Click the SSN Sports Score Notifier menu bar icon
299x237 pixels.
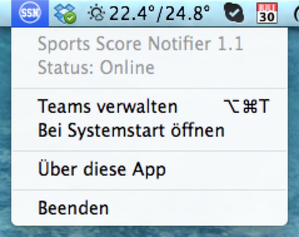[x=30, y=13]
